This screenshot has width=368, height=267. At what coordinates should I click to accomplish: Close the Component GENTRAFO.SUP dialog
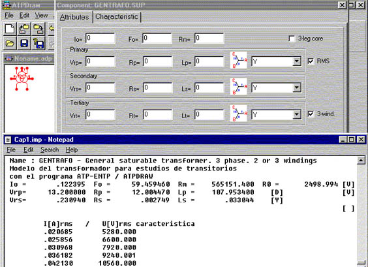tap(342, 5)
